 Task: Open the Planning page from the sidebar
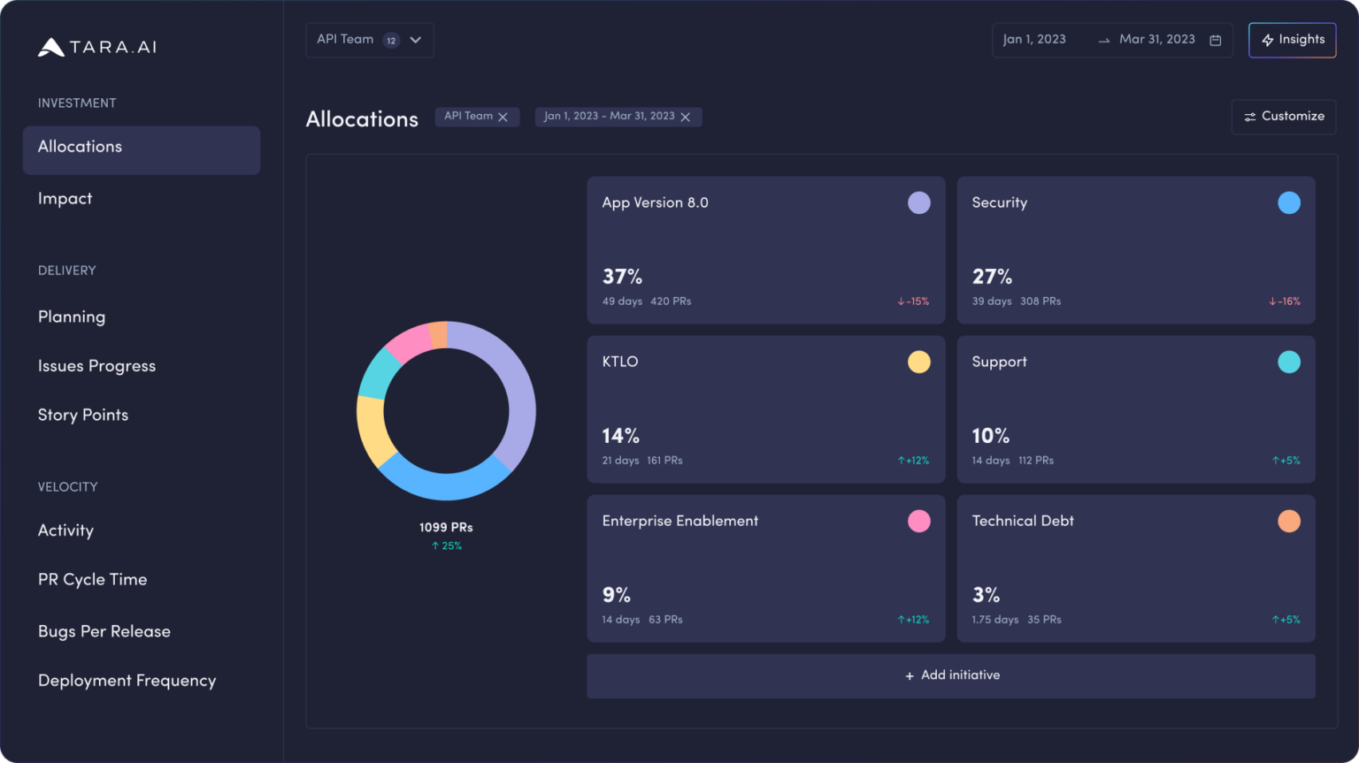pyautogui.click(x=72, y=317)
